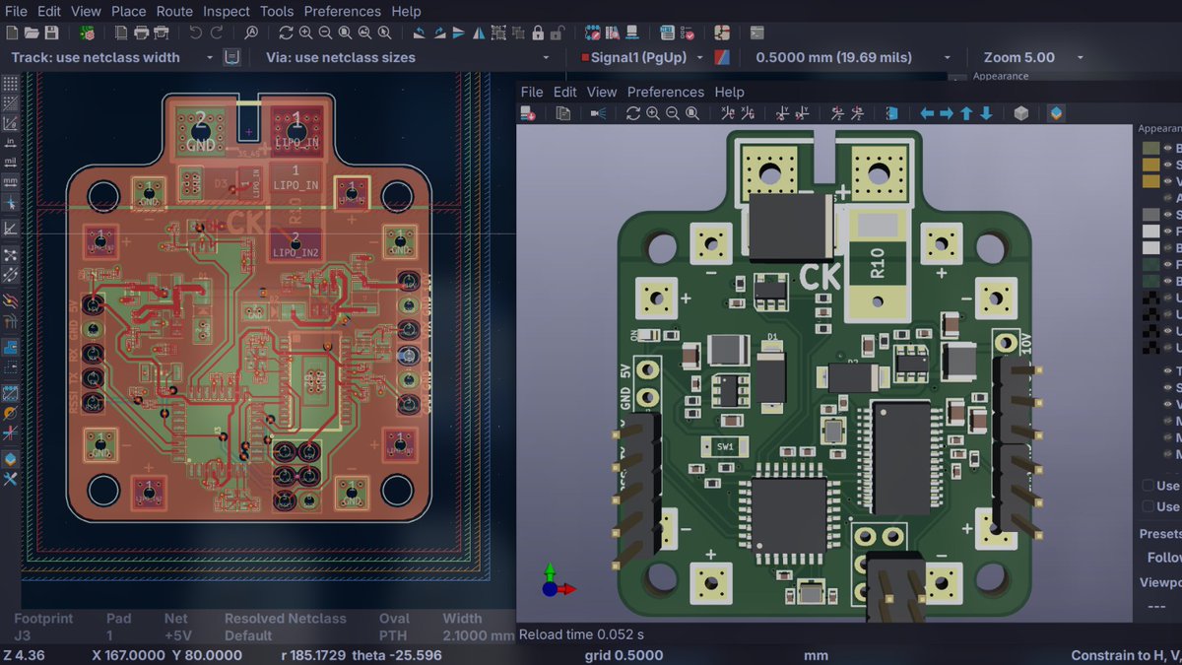Zoom to fit board in PCB editor

[345, 33]
